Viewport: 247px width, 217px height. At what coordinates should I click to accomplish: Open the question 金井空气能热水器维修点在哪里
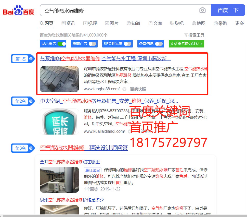70,162
